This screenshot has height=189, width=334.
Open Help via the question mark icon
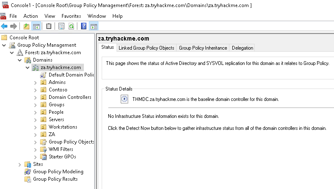point(84,26)
